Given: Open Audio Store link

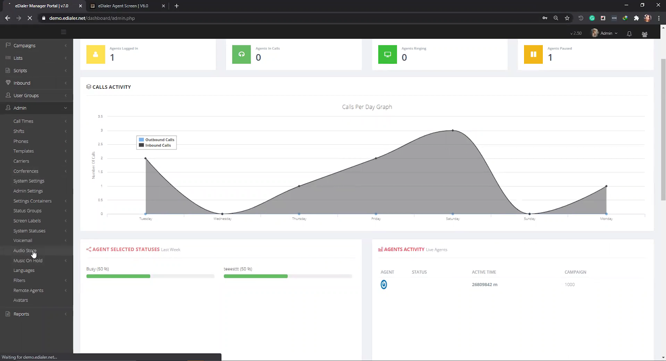Looking at the screenshot, I should pyautogui.click(x=25, y=250).
